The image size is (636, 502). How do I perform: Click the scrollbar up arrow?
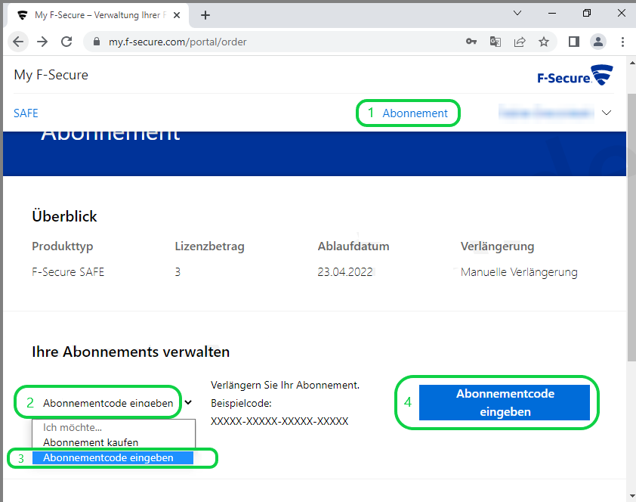(x=632, y=63)
